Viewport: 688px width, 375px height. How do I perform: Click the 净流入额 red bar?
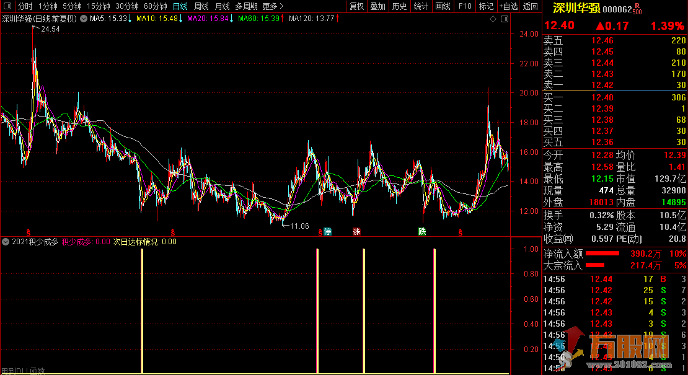tap(602, 254)
